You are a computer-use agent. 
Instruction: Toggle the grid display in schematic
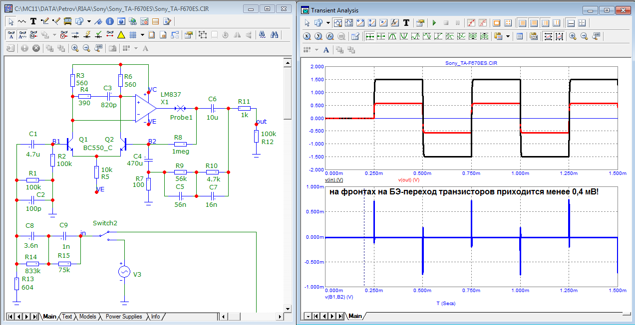(133, 35)
